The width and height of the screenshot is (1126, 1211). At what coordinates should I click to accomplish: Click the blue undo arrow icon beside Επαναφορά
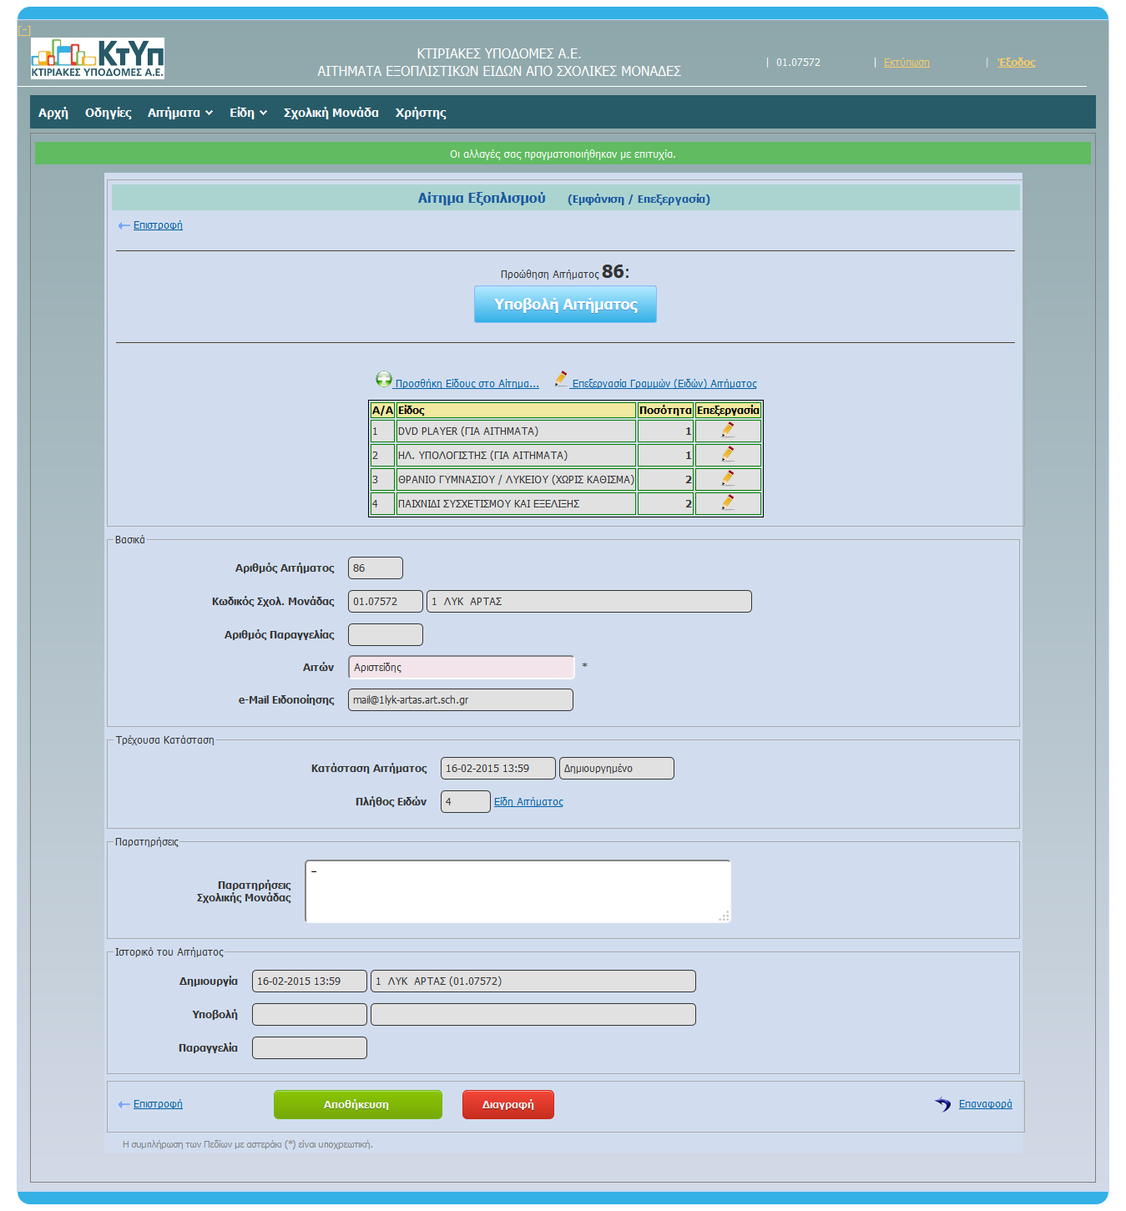pyautogui.click(x=943, y=1104)
